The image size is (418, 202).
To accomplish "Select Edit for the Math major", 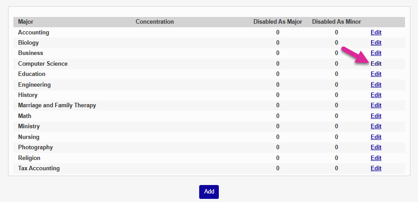I will pyautogui.click(x=376, y=116).
